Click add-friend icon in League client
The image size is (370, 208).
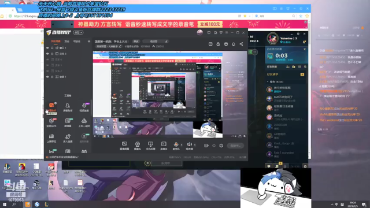288,67
